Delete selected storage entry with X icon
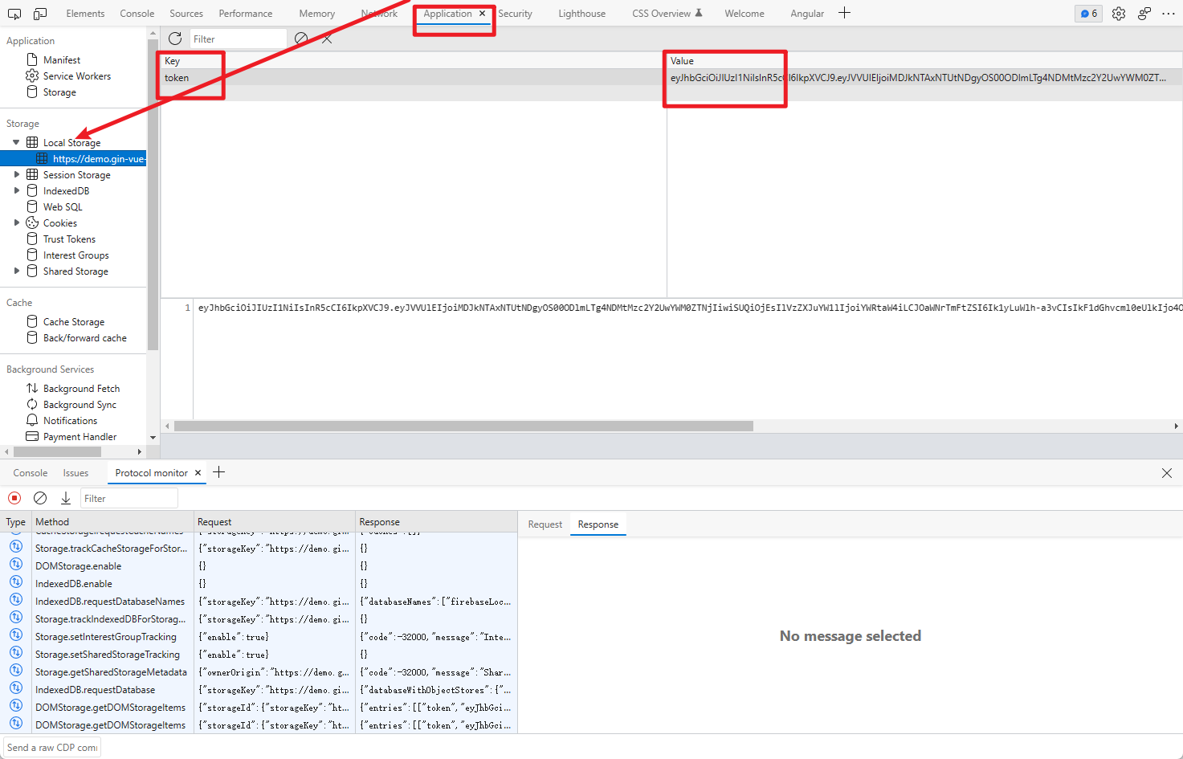Screen dimensions: 1183x759 pyautogui.click(x=327, y=39)
